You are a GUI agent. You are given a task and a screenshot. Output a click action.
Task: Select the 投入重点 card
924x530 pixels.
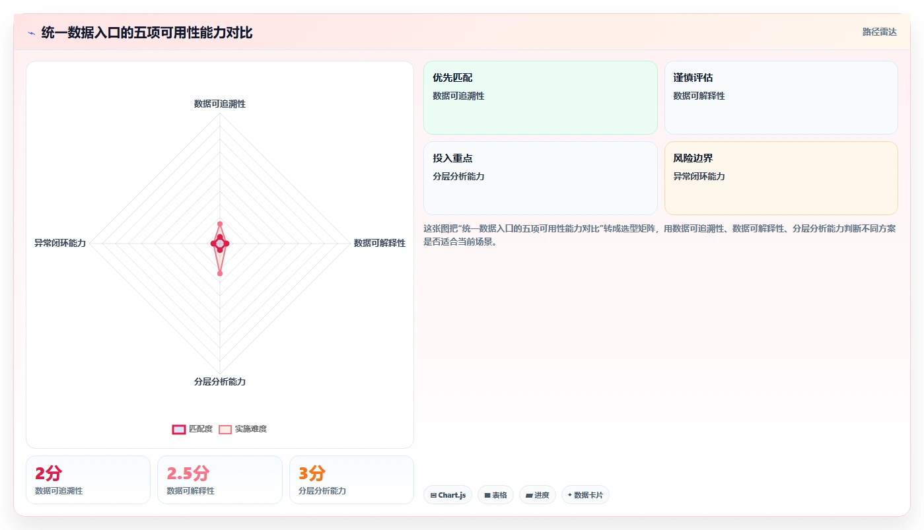point(540,178)
